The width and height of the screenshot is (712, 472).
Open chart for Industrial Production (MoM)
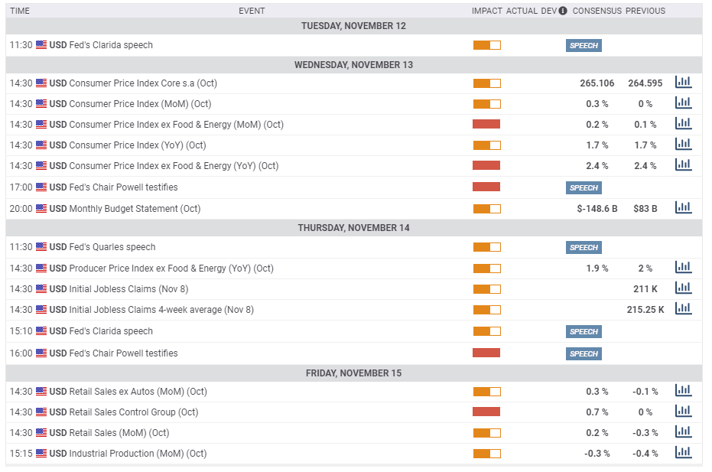683,453
